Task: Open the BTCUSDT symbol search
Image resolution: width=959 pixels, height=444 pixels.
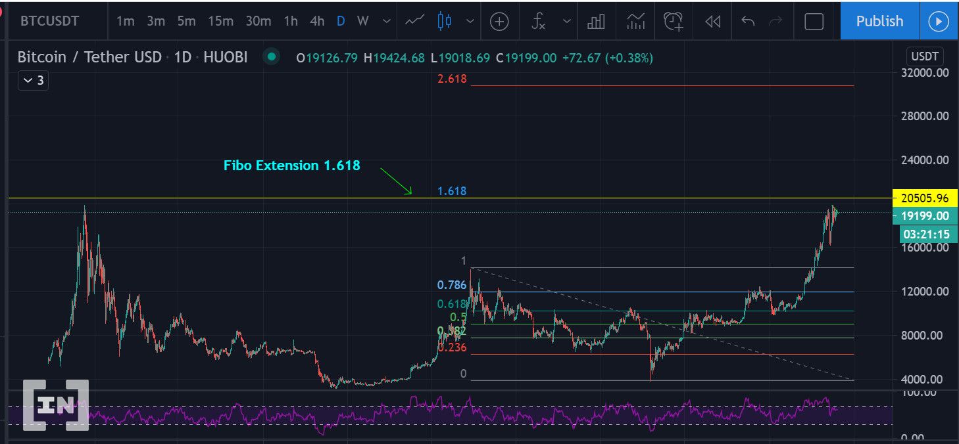Action: 50,21
